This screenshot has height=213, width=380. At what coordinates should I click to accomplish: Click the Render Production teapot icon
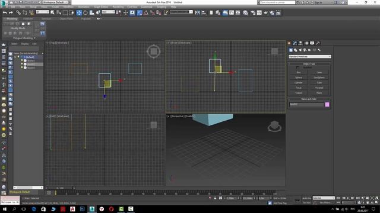click(265, 12)
